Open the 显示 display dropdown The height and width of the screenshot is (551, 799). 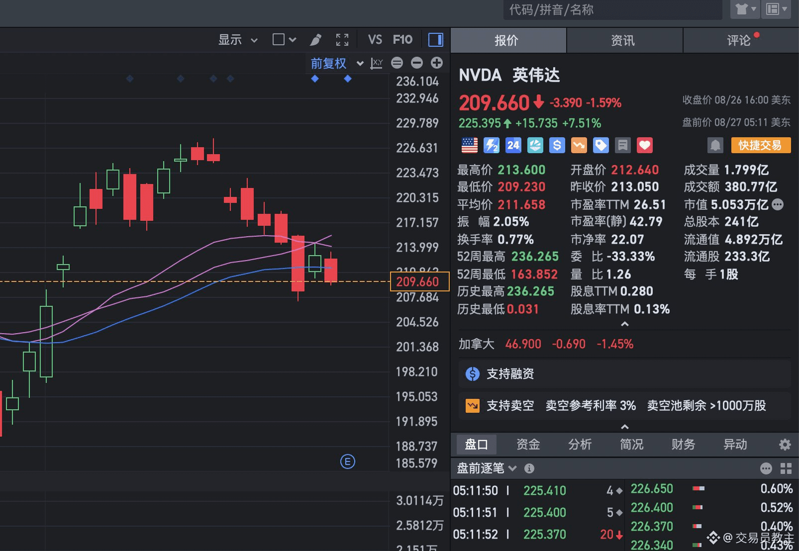[238, 40]
